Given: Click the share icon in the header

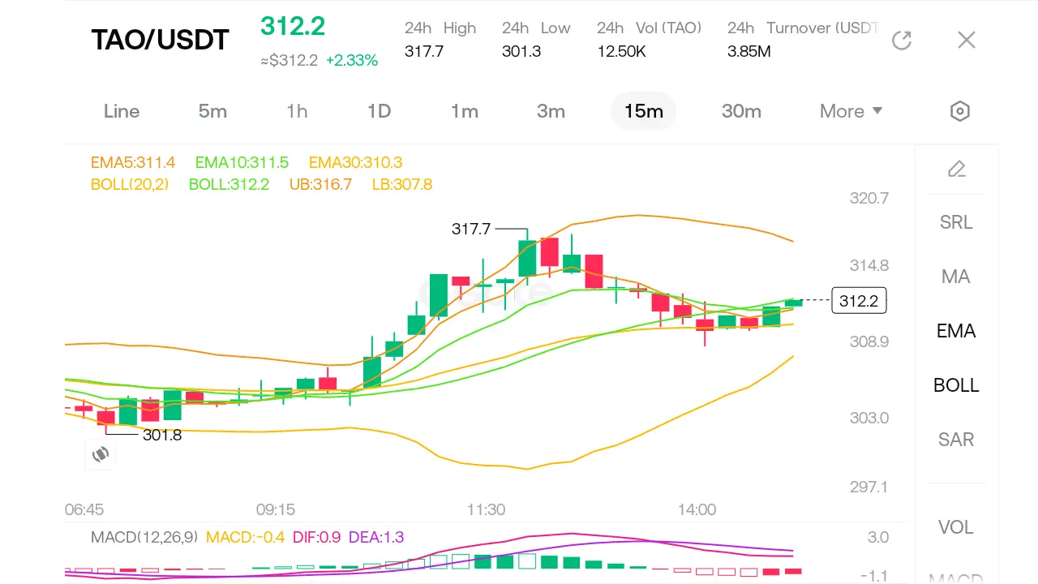Looking at the screenshot, I should click(902, 40).
